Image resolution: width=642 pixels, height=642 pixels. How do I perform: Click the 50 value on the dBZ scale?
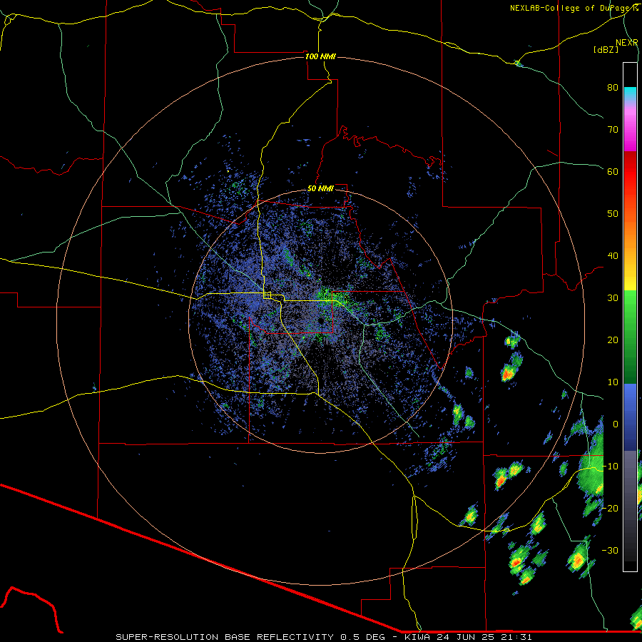coord(613,214)
